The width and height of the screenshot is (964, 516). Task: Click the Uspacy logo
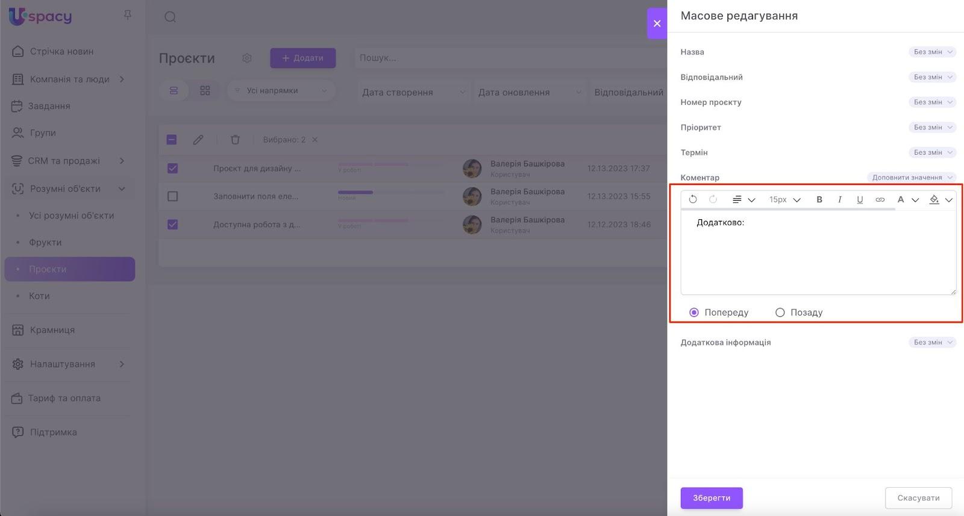[x=40, y=16]
